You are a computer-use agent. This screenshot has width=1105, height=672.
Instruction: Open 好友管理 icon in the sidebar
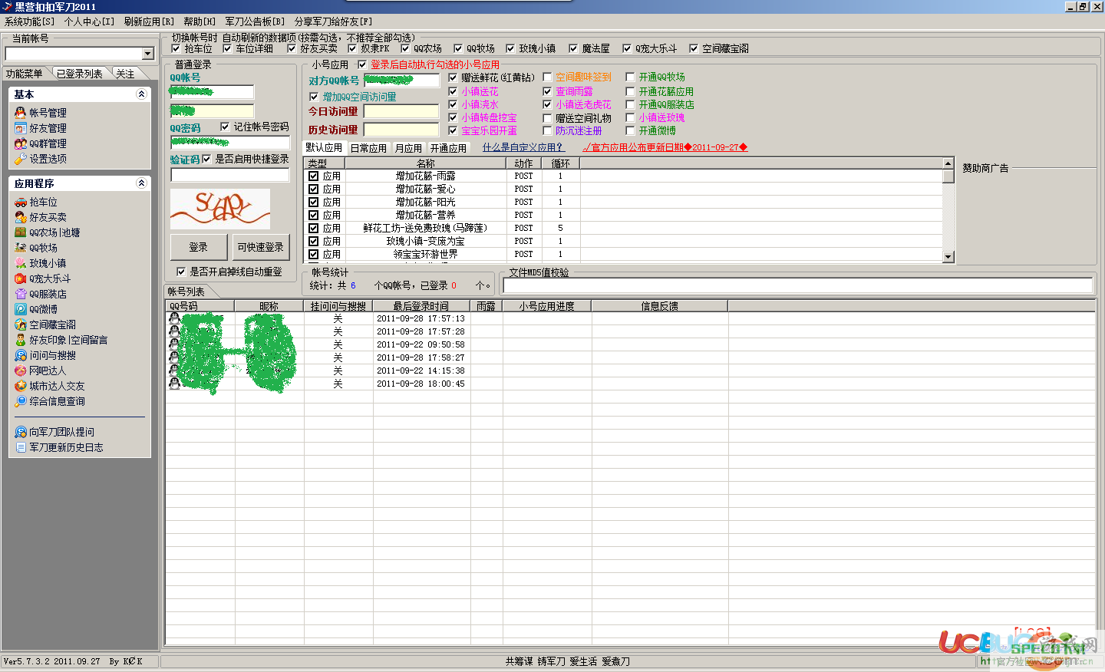click(x=21, y=128)
